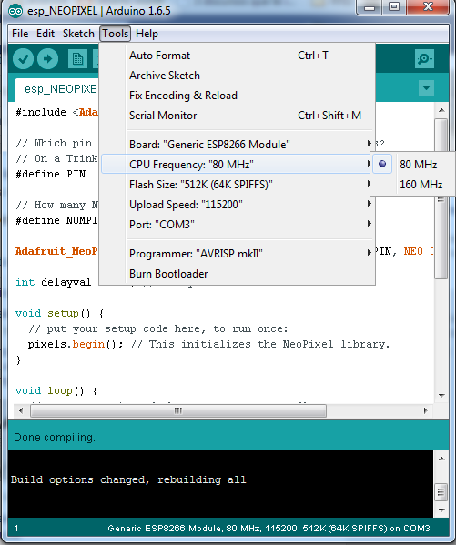Switch to the esp_NEOPIXEL sketch tab

57,89
